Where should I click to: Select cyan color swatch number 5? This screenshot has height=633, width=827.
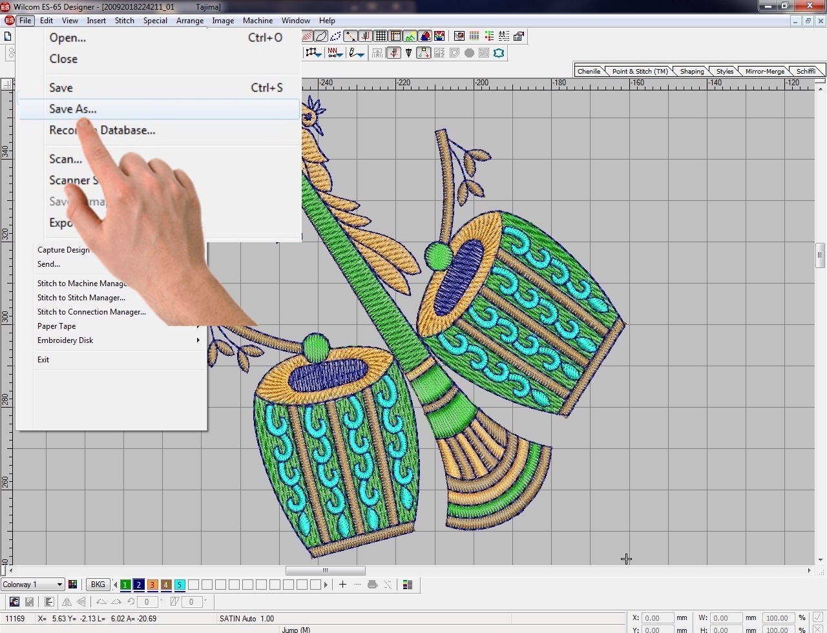[180, 585]
